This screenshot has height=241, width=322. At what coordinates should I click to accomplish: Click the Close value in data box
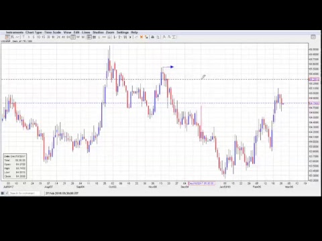[20, 176]
